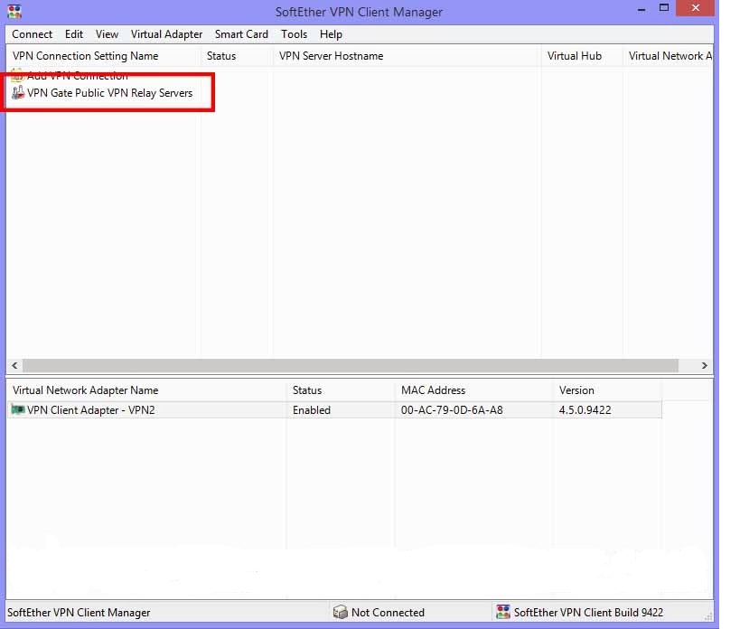The height and width of the screenshot is (629, 740).
Task: Open the Virtual Adapter menu
Action: tap(166, 34)
